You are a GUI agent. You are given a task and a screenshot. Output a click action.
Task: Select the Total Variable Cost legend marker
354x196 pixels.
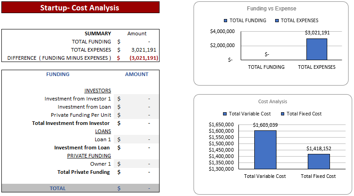[225, 114]
